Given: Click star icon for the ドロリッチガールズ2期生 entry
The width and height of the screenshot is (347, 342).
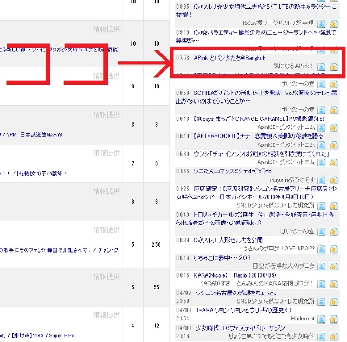Looking at the screenshot, I should (x=333, y=231).
